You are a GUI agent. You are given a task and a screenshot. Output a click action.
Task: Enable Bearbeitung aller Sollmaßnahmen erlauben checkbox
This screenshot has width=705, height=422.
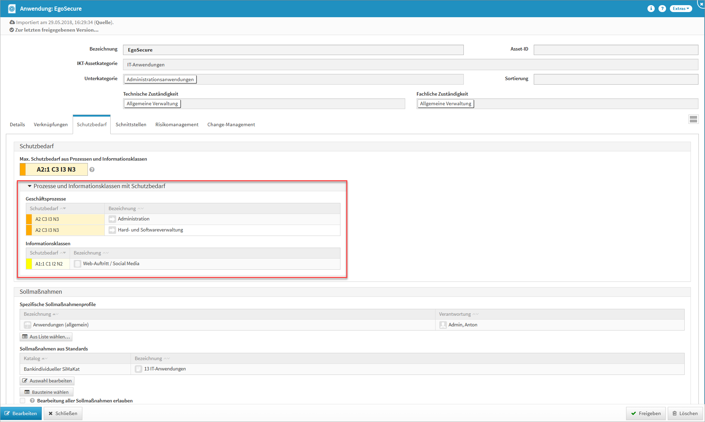coord(23,401)
